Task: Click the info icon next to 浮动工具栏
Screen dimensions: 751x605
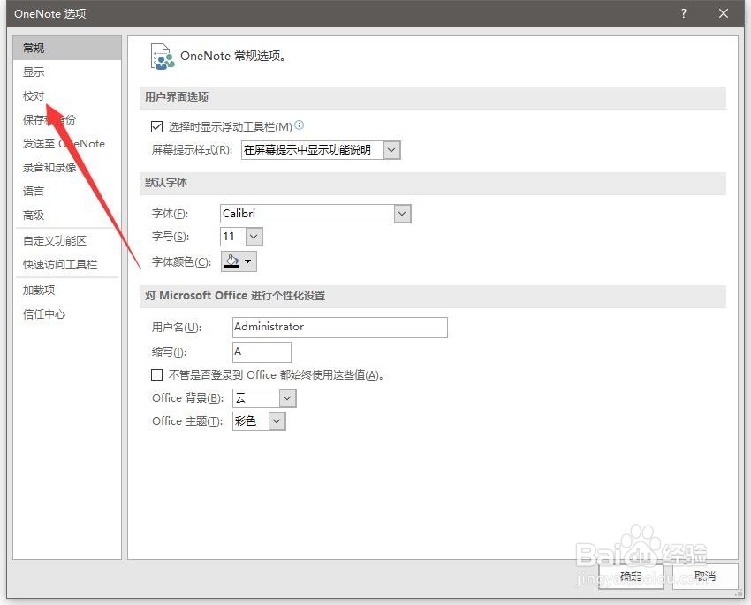Action: (x=300, y=125)
